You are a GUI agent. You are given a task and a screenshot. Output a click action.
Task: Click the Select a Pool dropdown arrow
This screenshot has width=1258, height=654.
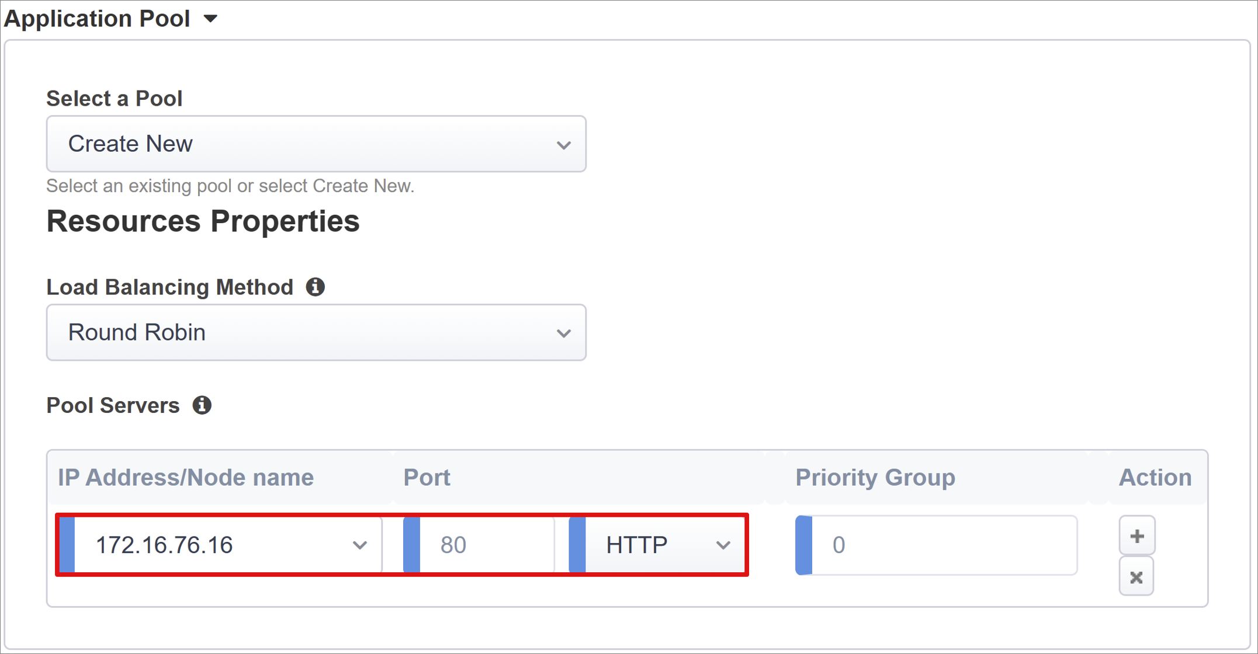564,144
